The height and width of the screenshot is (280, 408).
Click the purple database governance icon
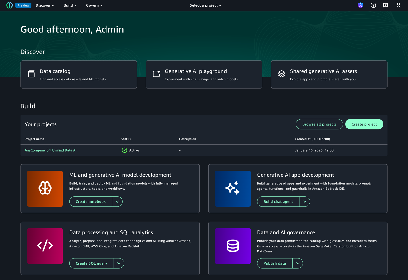click(x=233, y=246)
